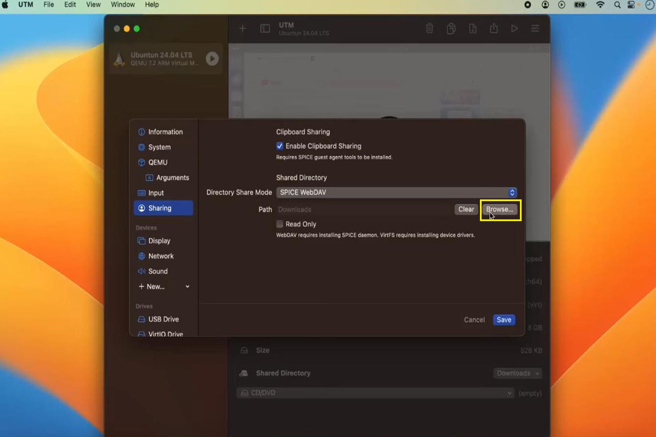Save the VM settings
This screenshot has height=437, width=656.
click(x=504, y=320)
